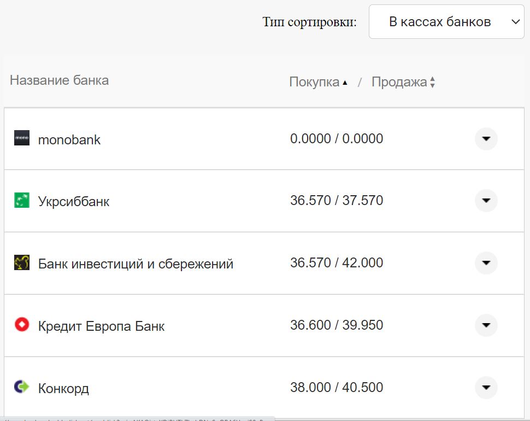Click the Конкорд bank name
530x421 pixels.
[x=63, y=388]
